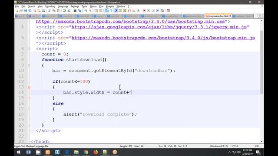The image size is (278, 156).
Task: Click the Redo toolbar icon
Action: click(x=69, y=10)
